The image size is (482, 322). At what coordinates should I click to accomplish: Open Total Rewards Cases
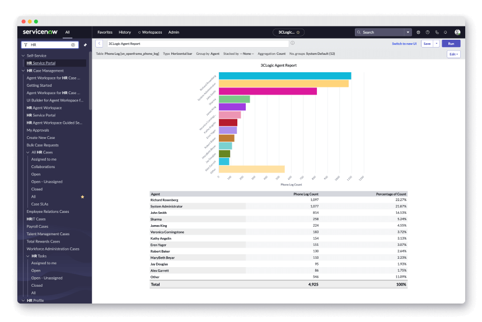[43, 242]
